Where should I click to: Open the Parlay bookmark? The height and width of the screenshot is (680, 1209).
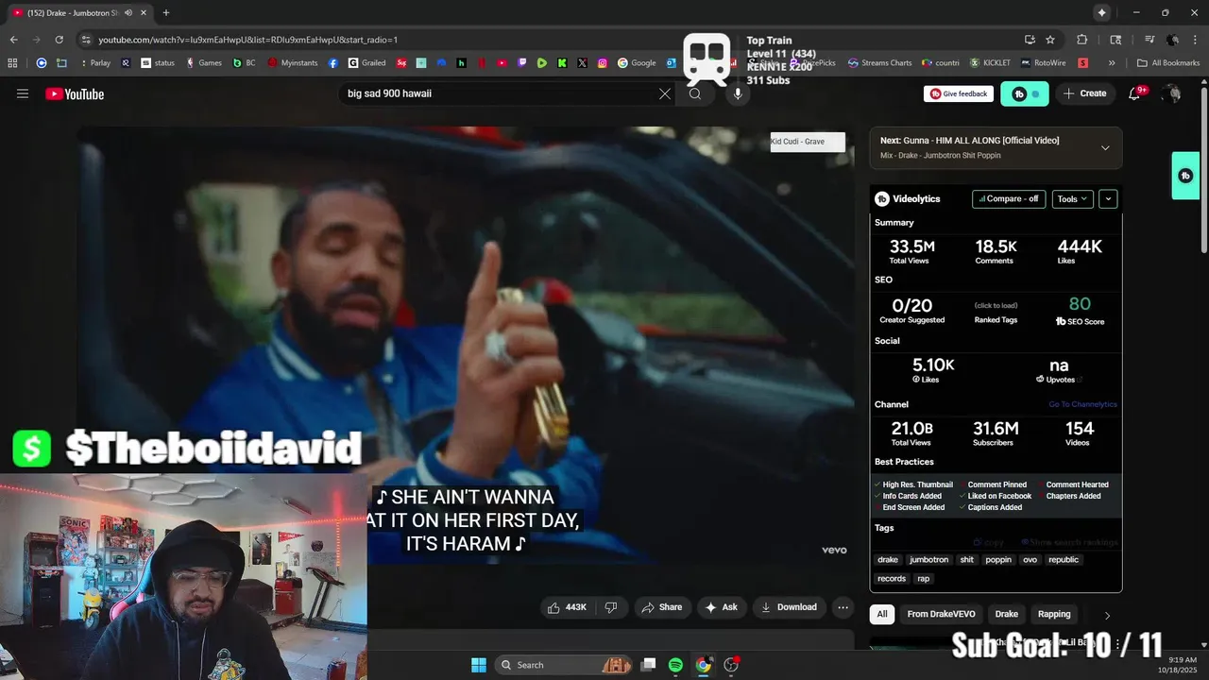tap(94, 63)
